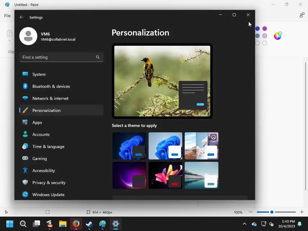Click the Paint vertical scrollbar
This screenshot has width=308, height=231.
click(x=306, y=126)
